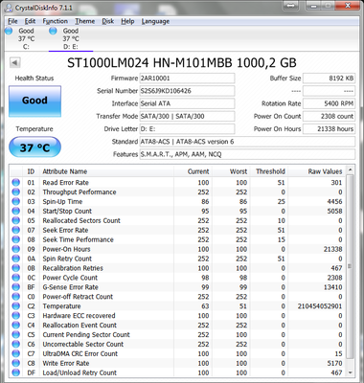
Task: Click the scroll up arrow of attribute list
Action: (x=350, y=169)
